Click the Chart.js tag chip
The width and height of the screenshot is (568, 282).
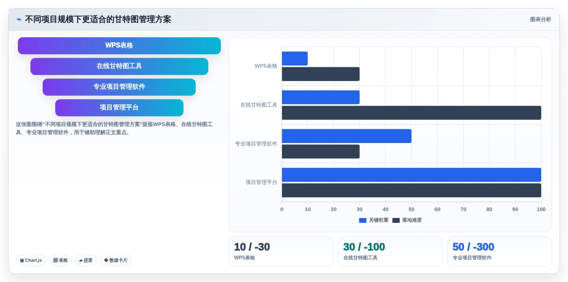pos(31,261)
